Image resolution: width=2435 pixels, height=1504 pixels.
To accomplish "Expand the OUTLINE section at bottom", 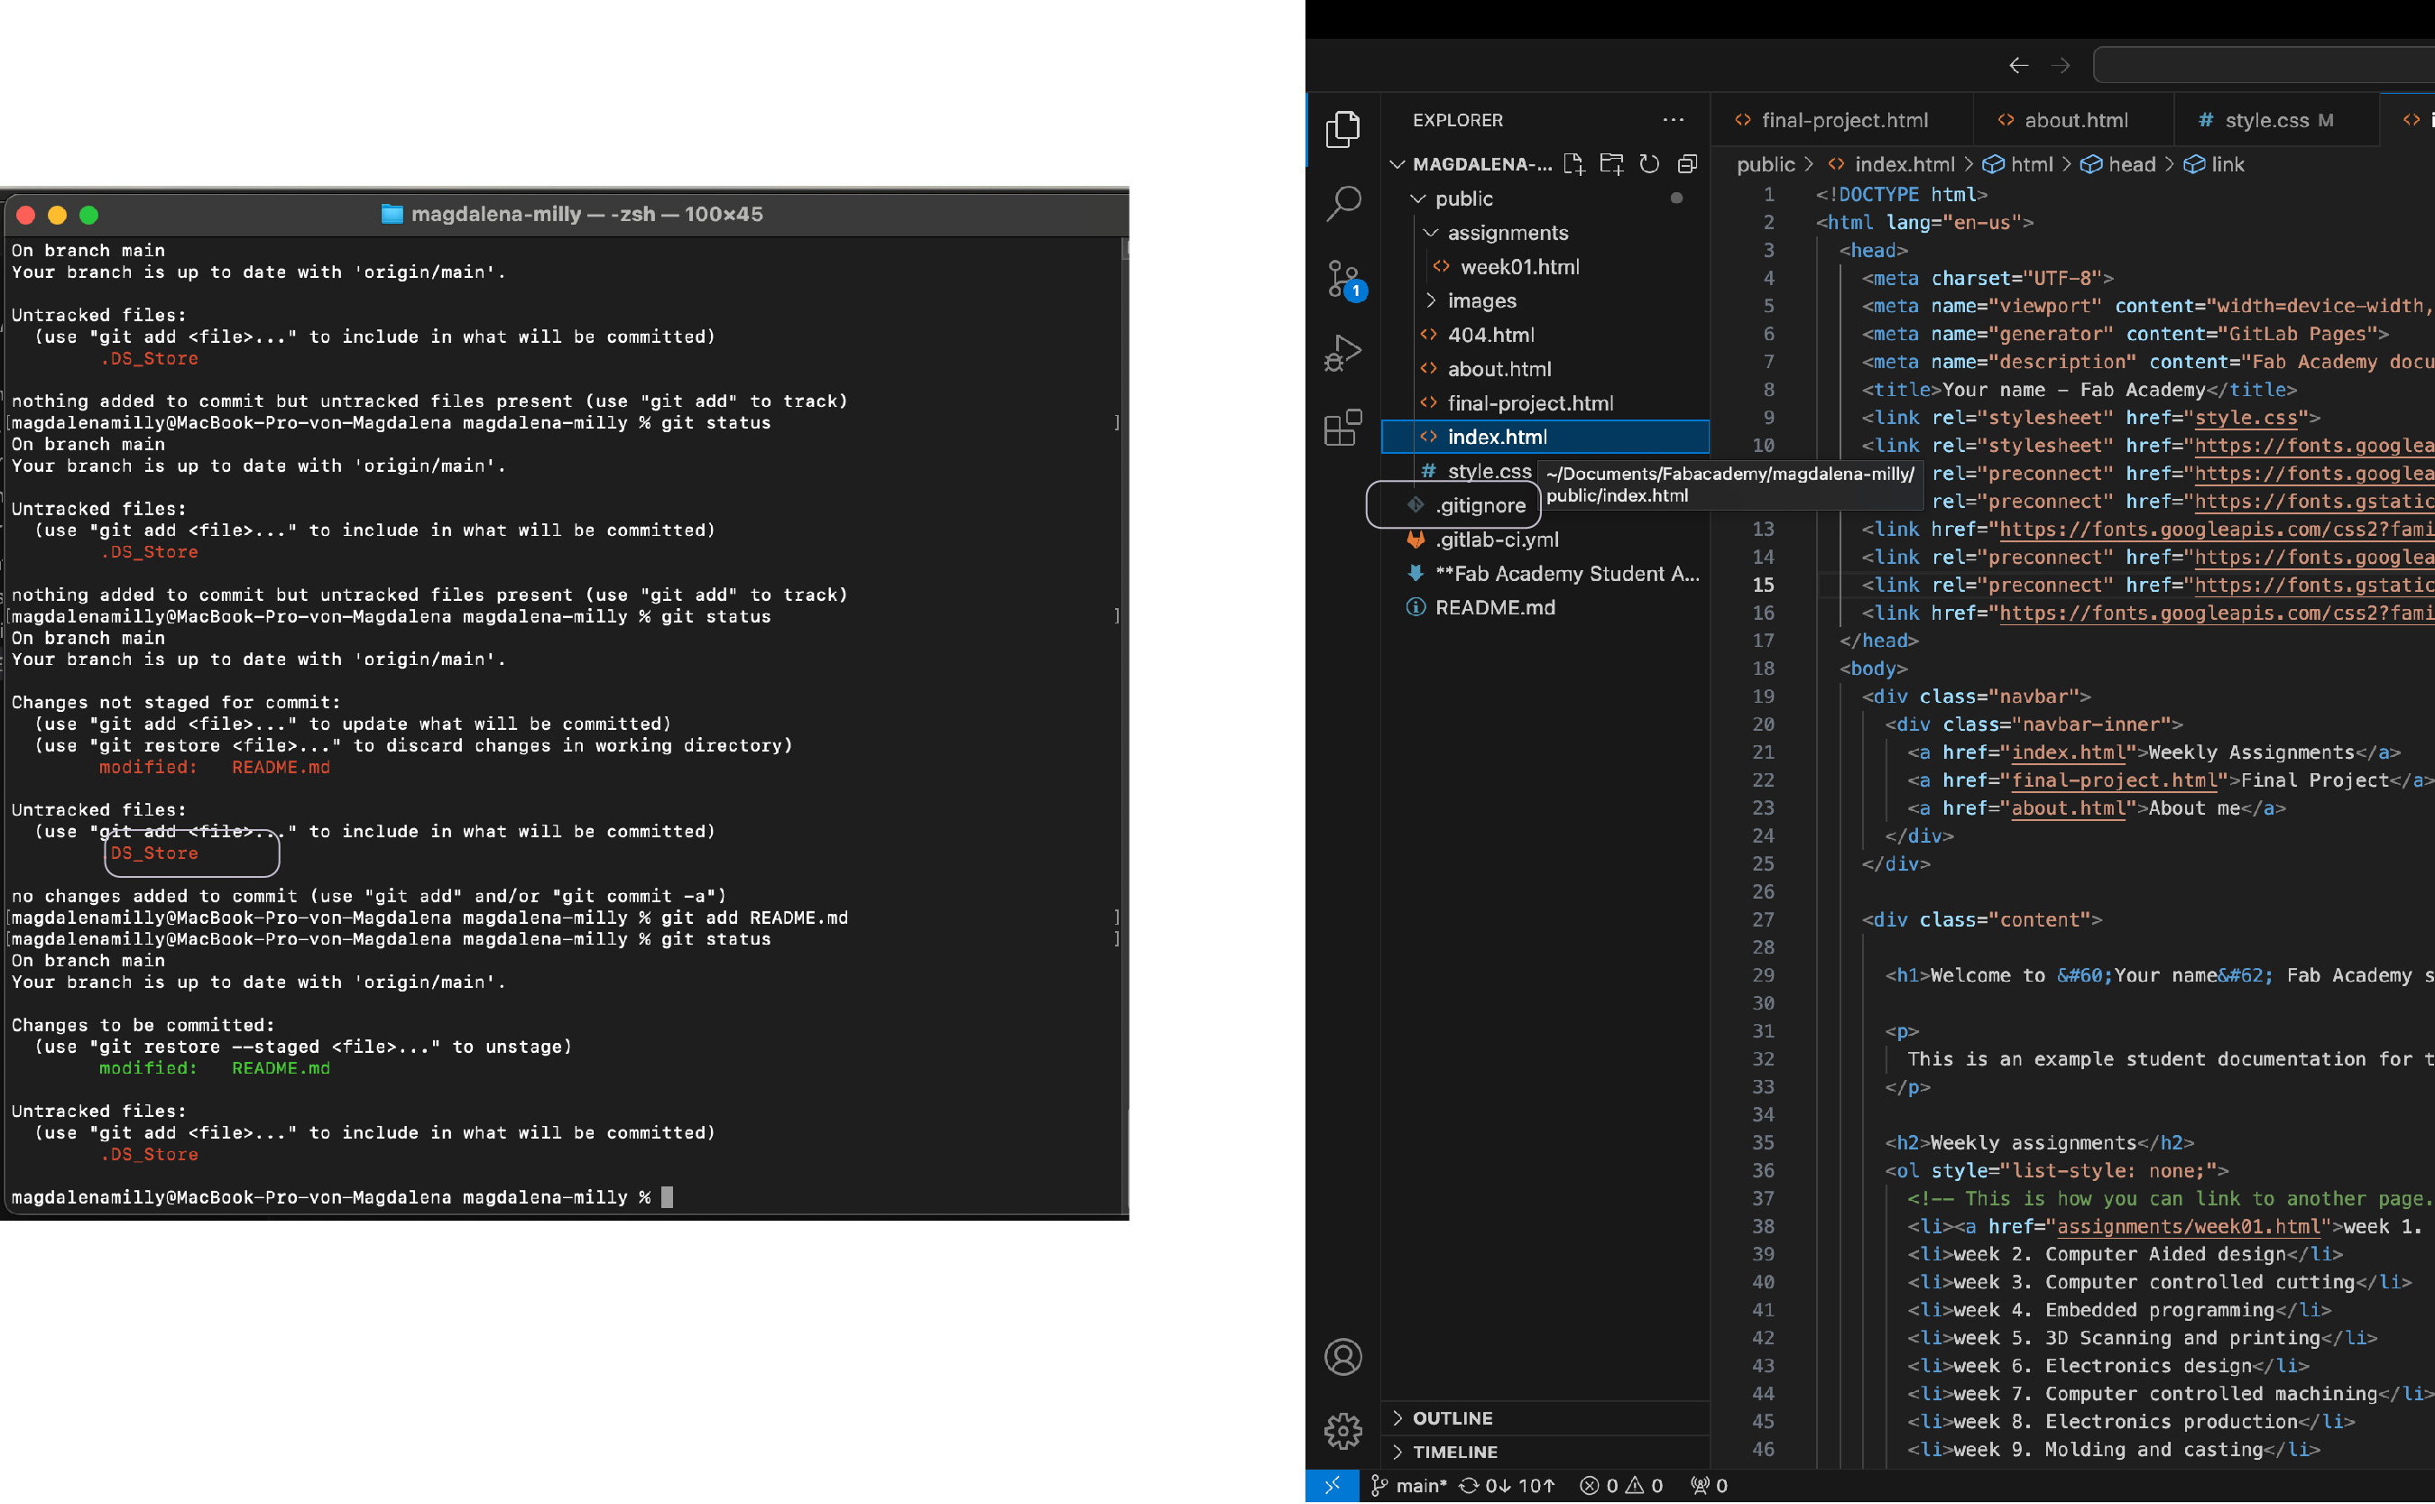I will click(x=1404, y=1417).
